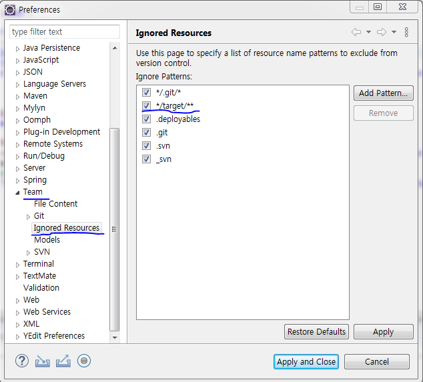This screenshot has width=423, height=382.
Task: Go forward with the right arrow icon
Action: pyautogui.click(x=382, y=32)
